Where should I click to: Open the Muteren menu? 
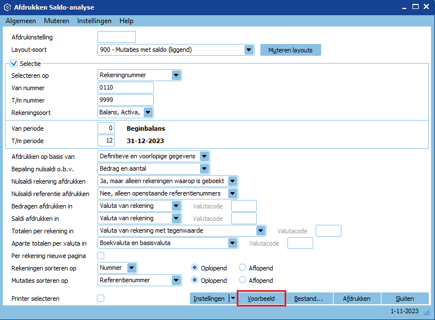(56, 21)
